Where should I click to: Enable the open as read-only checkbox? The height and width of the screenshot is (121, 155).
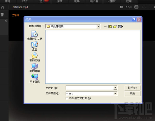point(67,98)
